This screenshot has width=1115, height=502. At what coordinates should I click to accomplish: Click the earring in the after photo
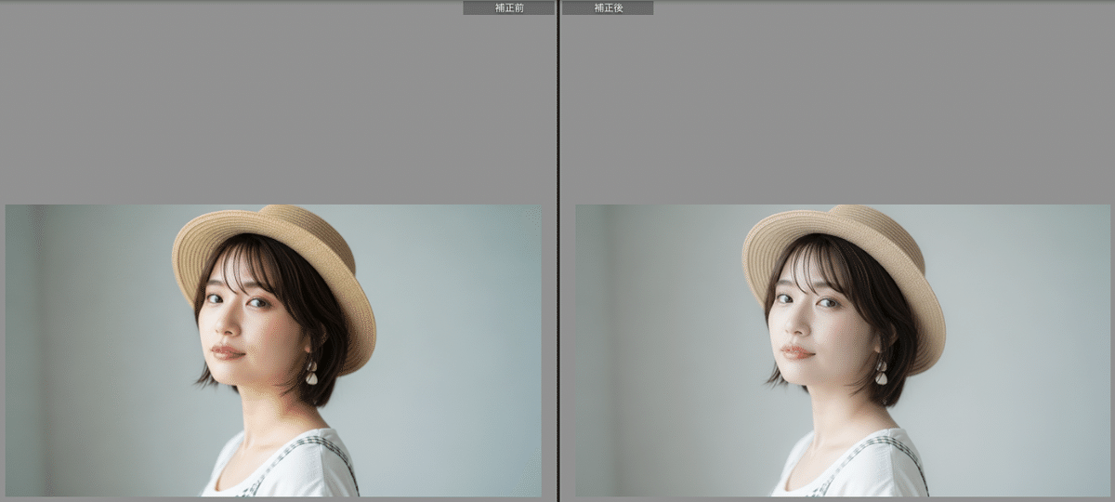point(881,374)
